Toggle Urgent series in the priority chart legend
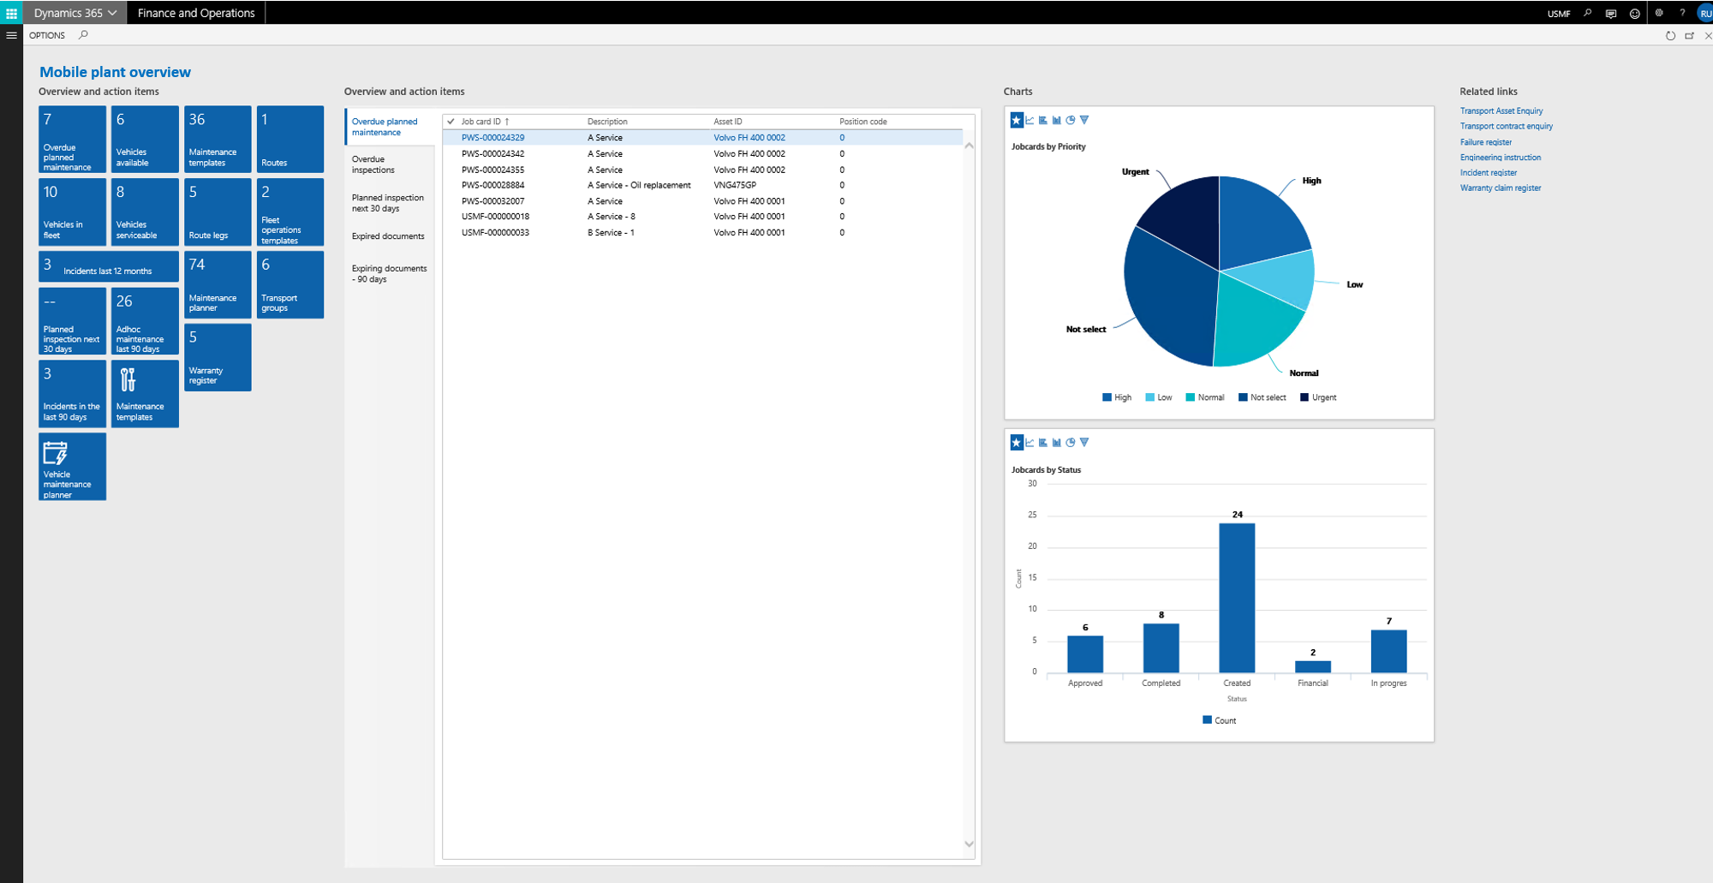 (1317, 397)
